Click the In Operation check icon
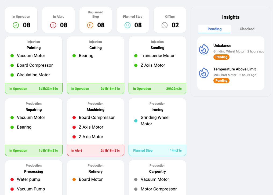Viewport: 273px width, 195px height. coord(16,25)
